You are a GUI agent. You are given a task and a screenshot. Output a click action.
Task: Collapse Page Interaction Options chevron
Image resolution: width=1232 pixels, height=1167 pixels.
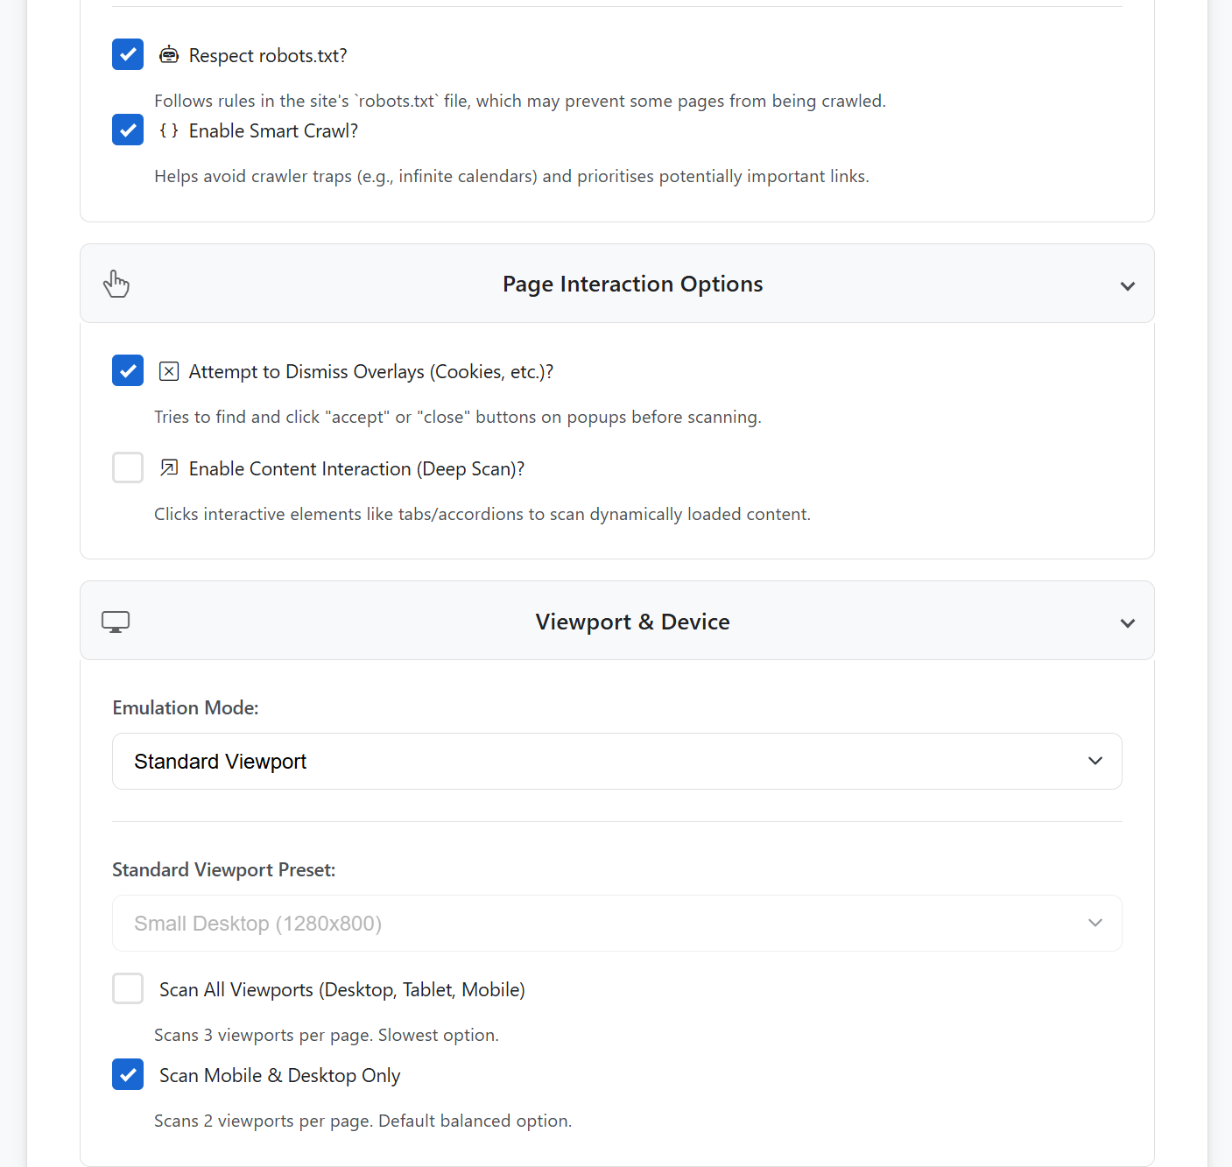point(1128,285)
